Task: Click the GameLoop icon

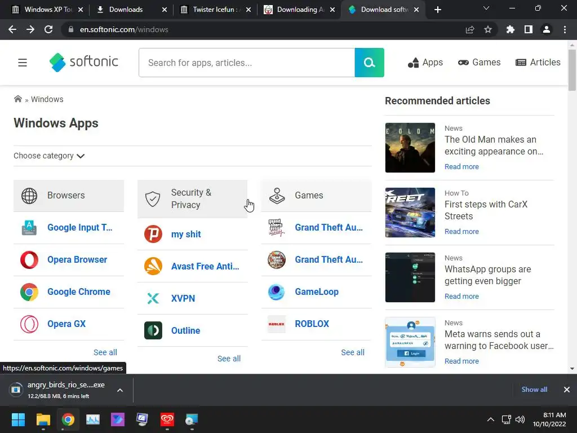Action: coord(276,292)
